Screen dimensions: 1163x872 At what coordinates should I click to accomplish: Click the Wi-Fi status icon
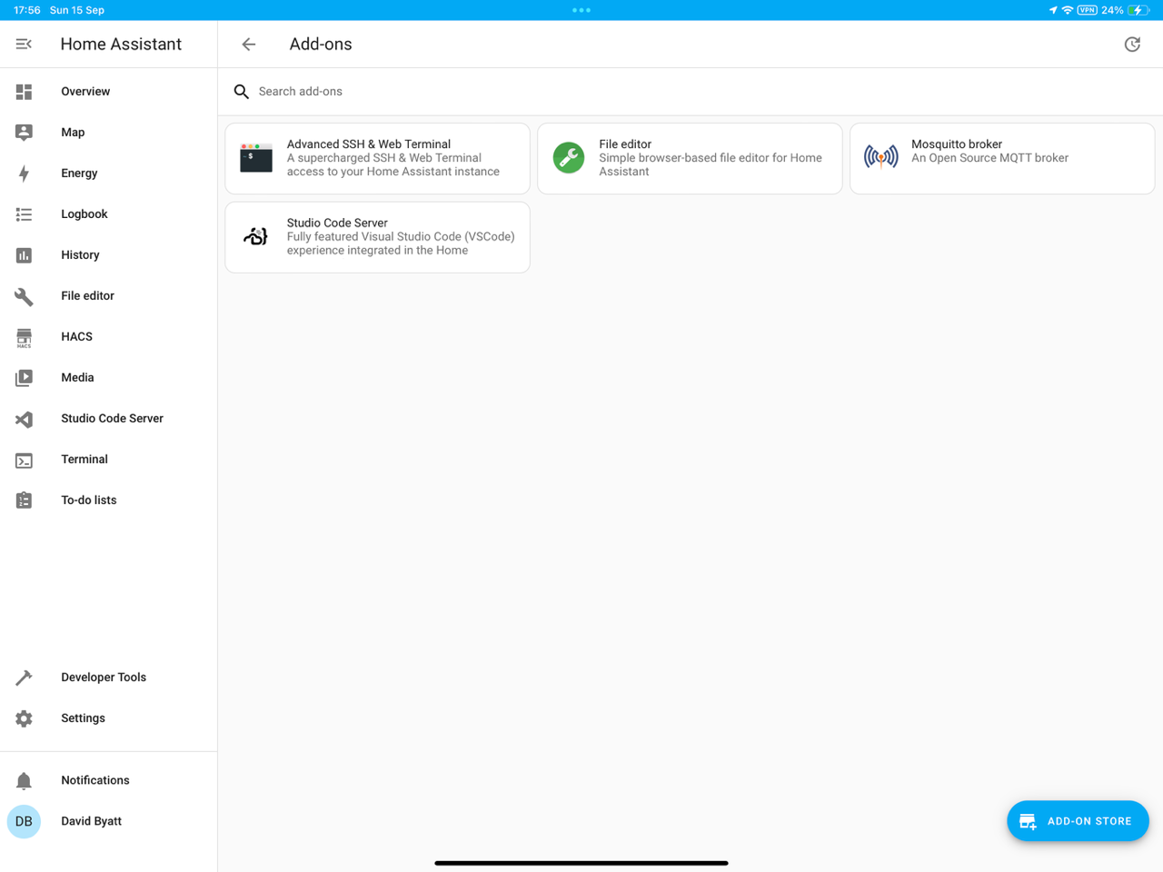point(1068,10)
